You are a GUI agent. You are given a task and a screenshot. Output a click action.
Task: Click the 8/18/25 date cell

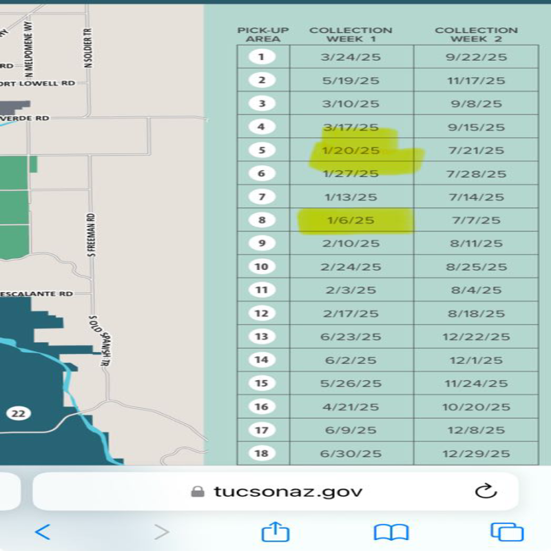[x=476, y=313]
